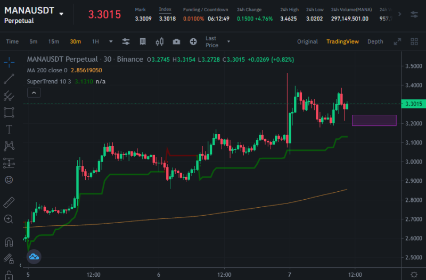Switch to the 1H interval
This screenshot has height=280, width=426.
click(95, 41)
